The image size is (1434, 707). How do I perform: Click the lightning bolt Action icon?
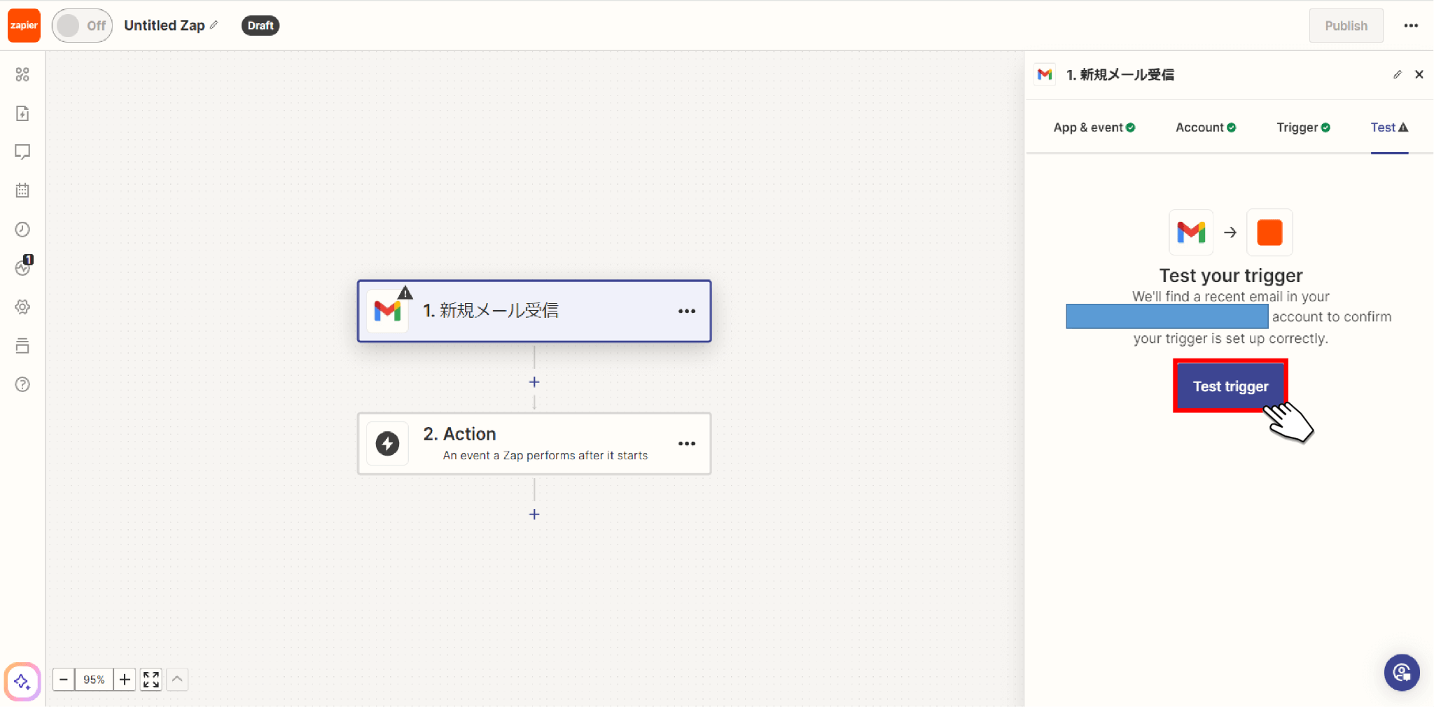tap(387, 444)
